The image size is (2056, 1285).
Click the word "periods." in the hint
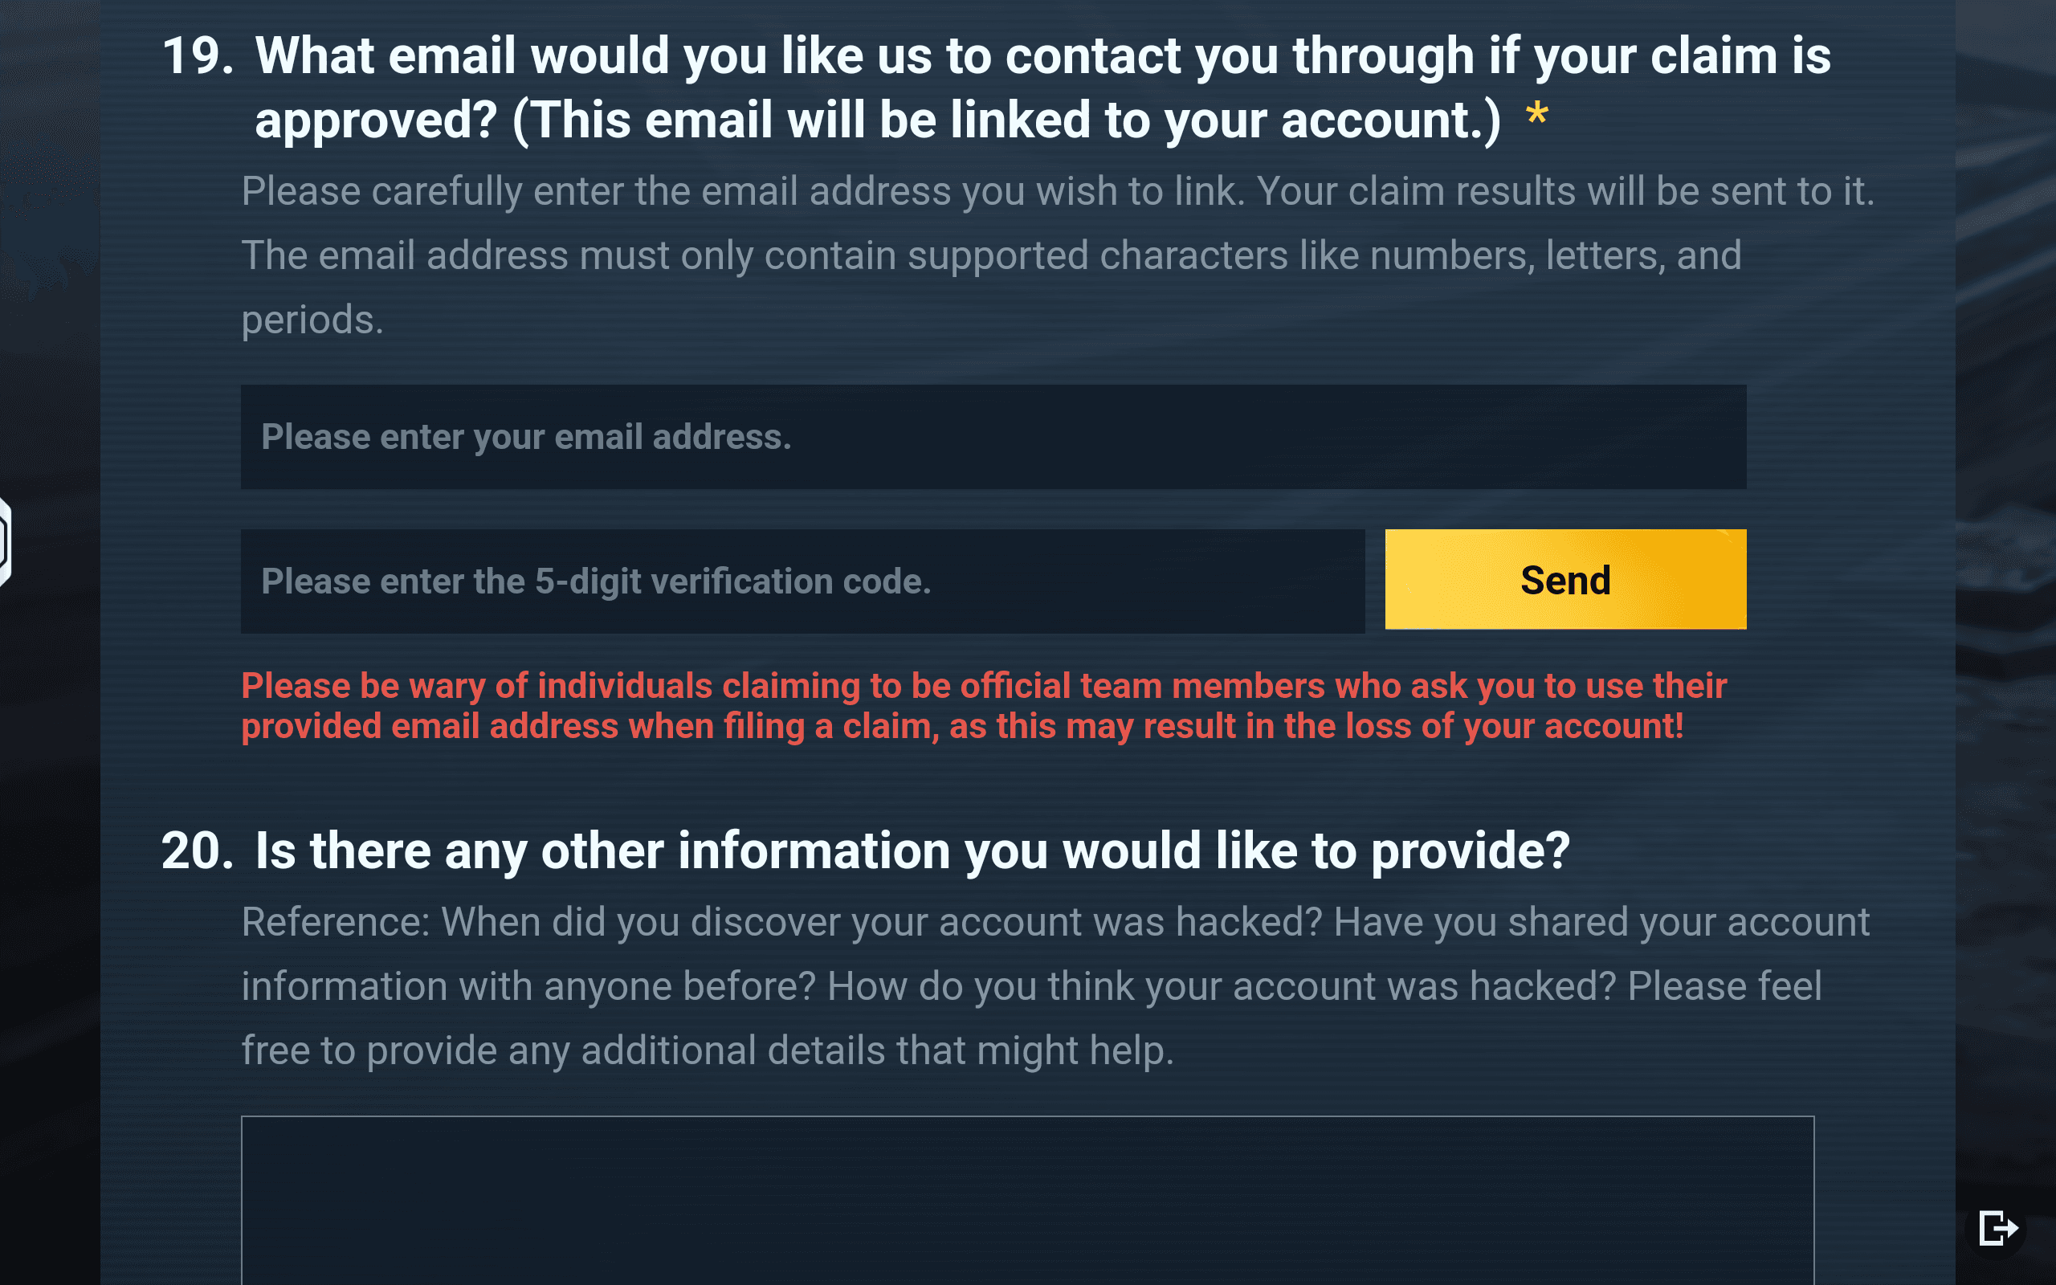point(312,320)
